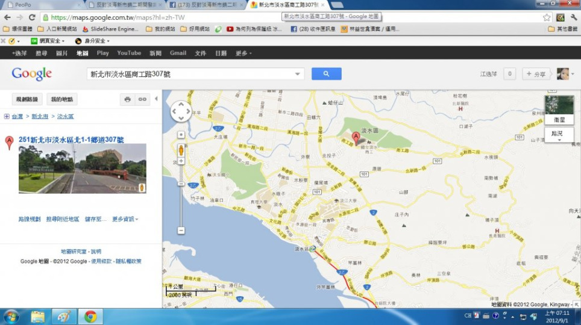
Task: Click the map pan compass control
Action: pos(181,111)
